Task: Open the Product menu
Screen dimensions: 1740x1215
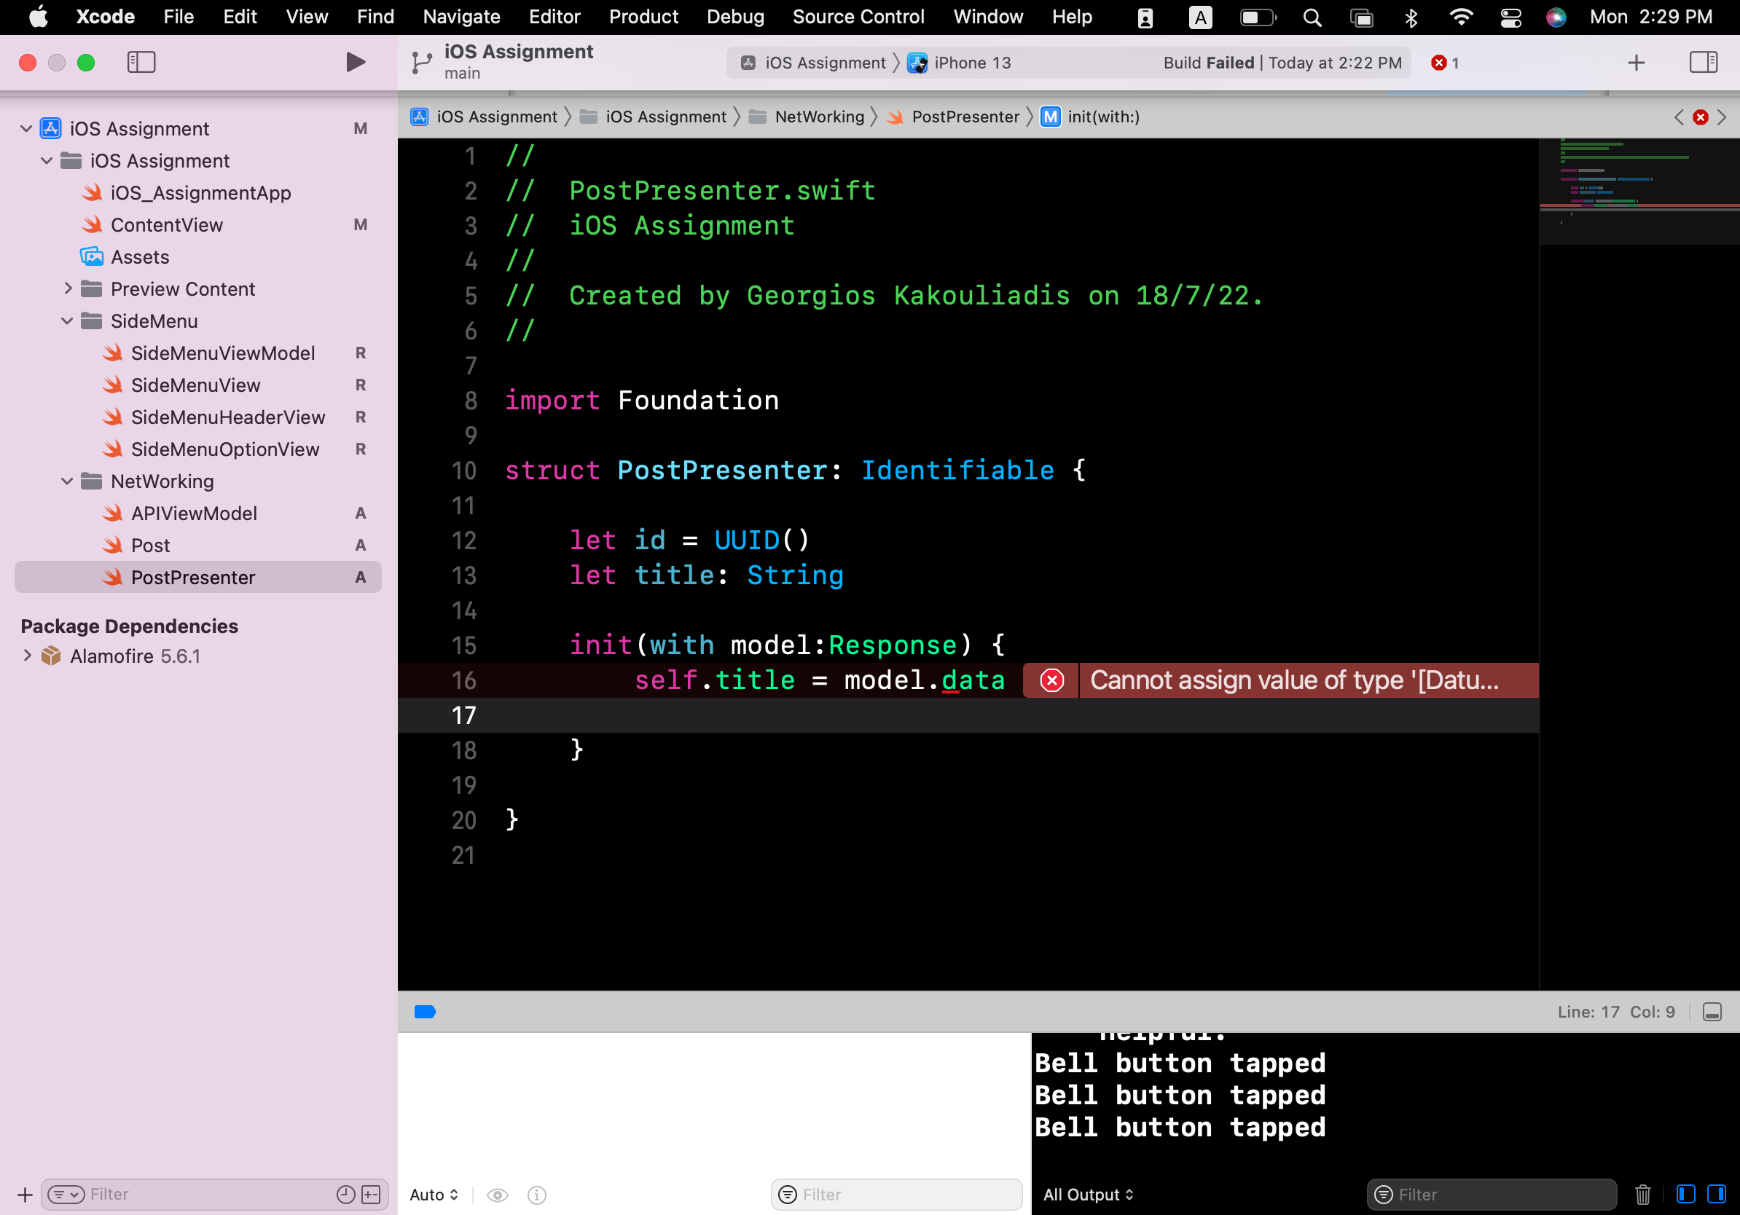Action: [643, 17]
